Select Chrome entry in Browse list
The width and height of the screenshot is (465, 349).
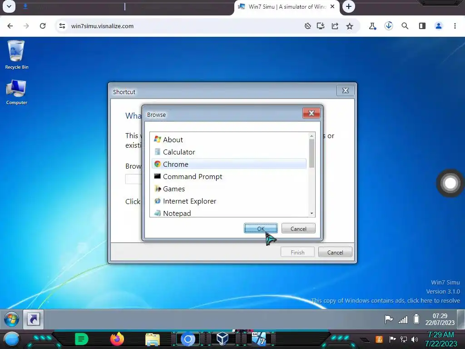point(229,164)
